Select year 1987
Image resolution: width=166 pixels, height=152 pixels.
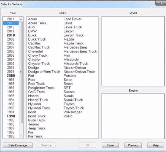coord(11,128)
